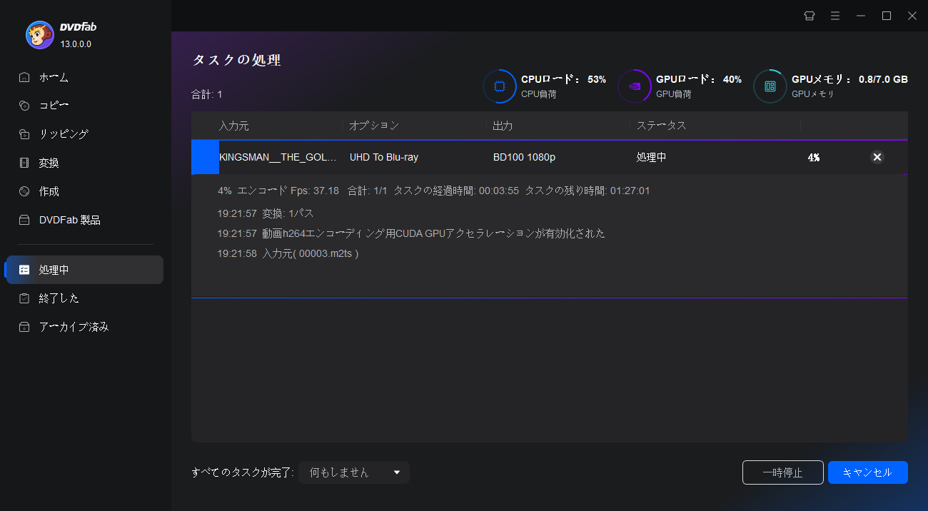Click the 変換 film icon in sidebar
Screen dimensions: 928x511
point(25,163)
